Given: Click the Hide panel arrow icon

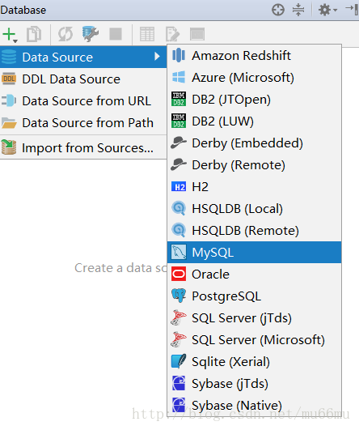Looking at the screenshot, I should (x=353, y=10).
